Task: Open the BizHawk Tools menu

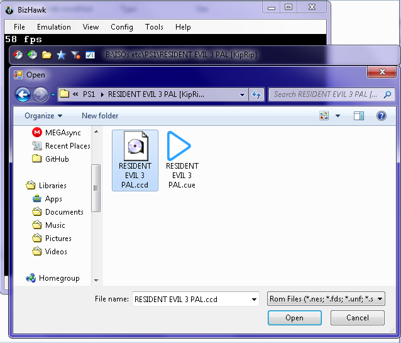Action: coord(154,27)
